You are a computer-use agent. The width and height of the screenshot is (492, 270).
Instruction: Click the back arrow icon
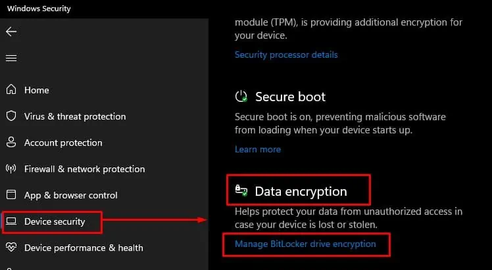[11, 32]
